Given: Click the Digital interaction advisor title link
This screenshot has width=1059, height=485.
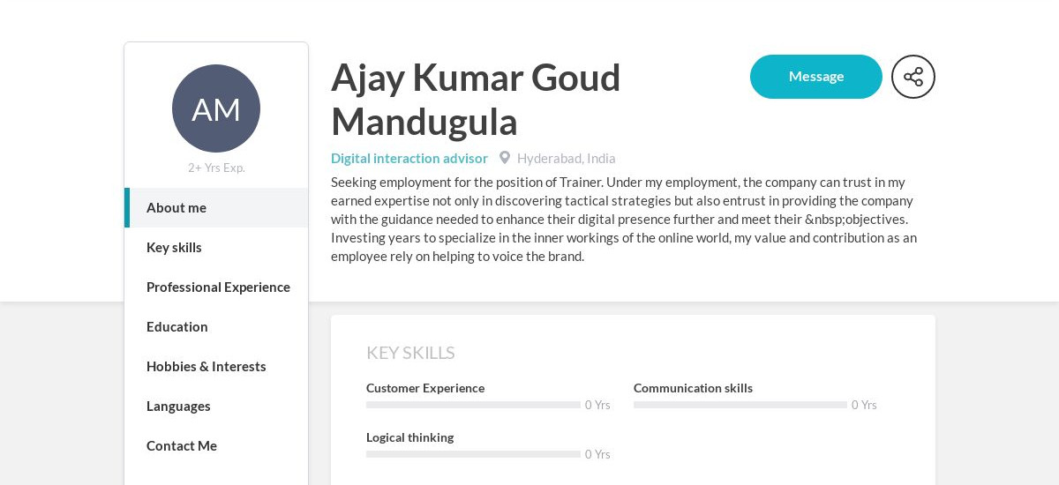Looking at the screenshot, I should point(409,158).
